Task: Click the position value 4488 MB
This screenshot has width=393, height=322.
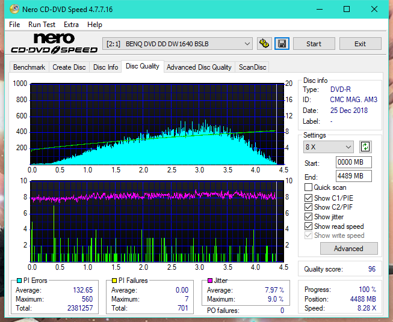Action: (363, 299)
